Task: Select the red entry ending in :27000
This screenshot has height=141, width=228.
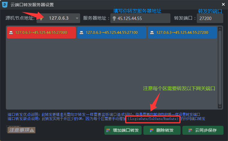Action: point(41,32)
